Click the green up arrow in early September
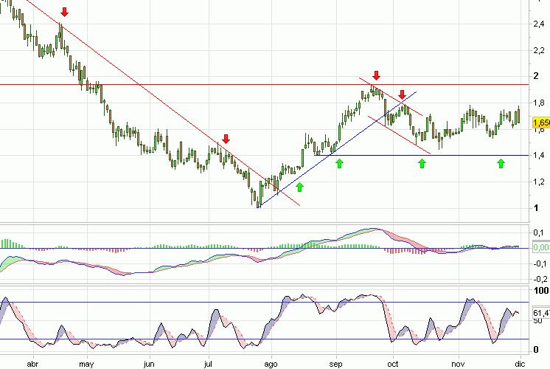The image size is (550, 369). (339, 163)
